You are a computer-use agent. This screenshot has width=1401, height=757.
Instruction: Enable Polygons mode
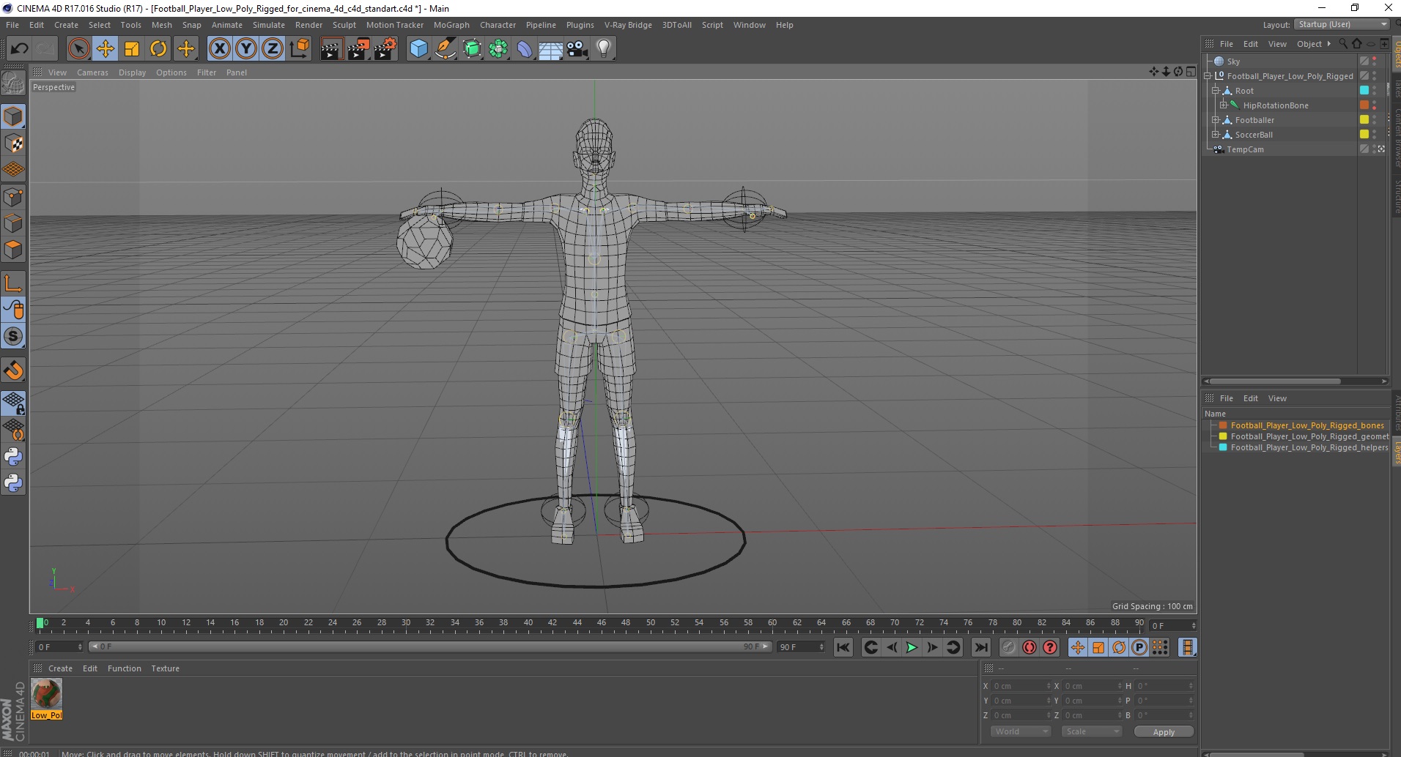point(13,250)
